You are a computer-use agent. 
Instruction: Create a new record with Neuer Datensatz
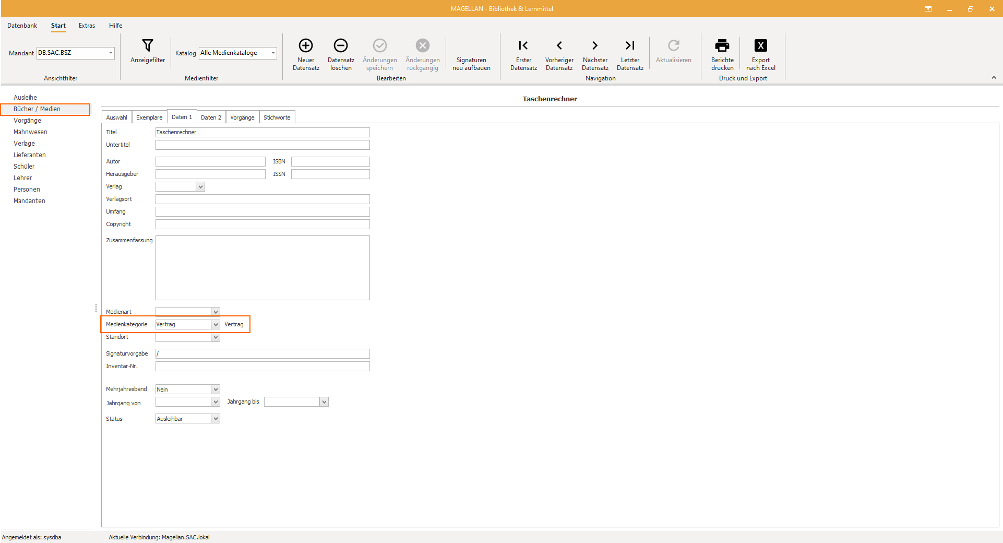(x=306, y=54)
